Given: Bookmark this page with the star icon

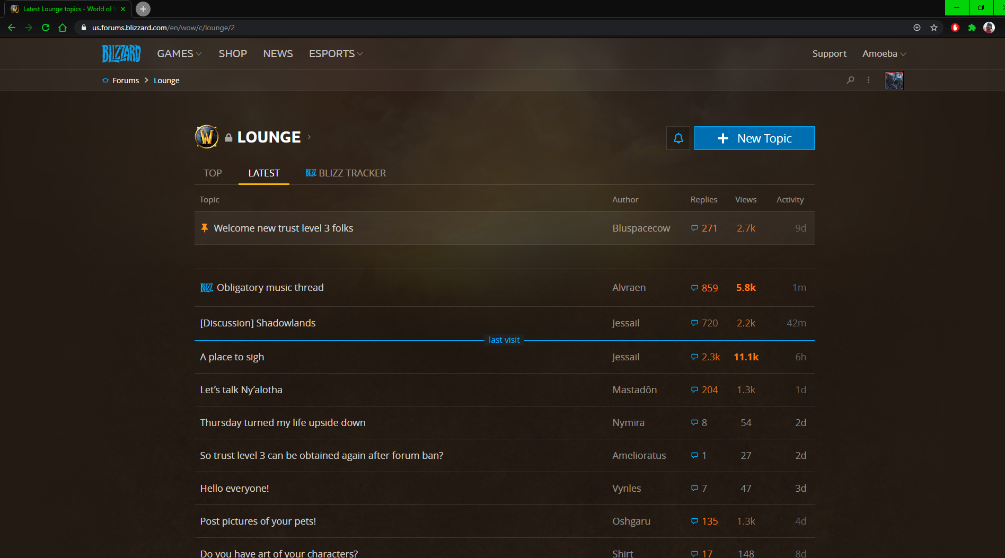Looking at the screenshot, I should 934,28.
